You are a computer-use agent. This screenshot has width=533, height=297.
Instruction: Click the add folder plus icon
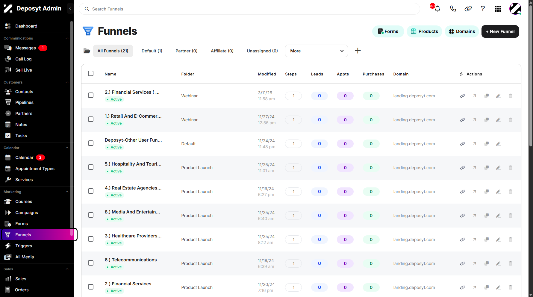point(358,51)
